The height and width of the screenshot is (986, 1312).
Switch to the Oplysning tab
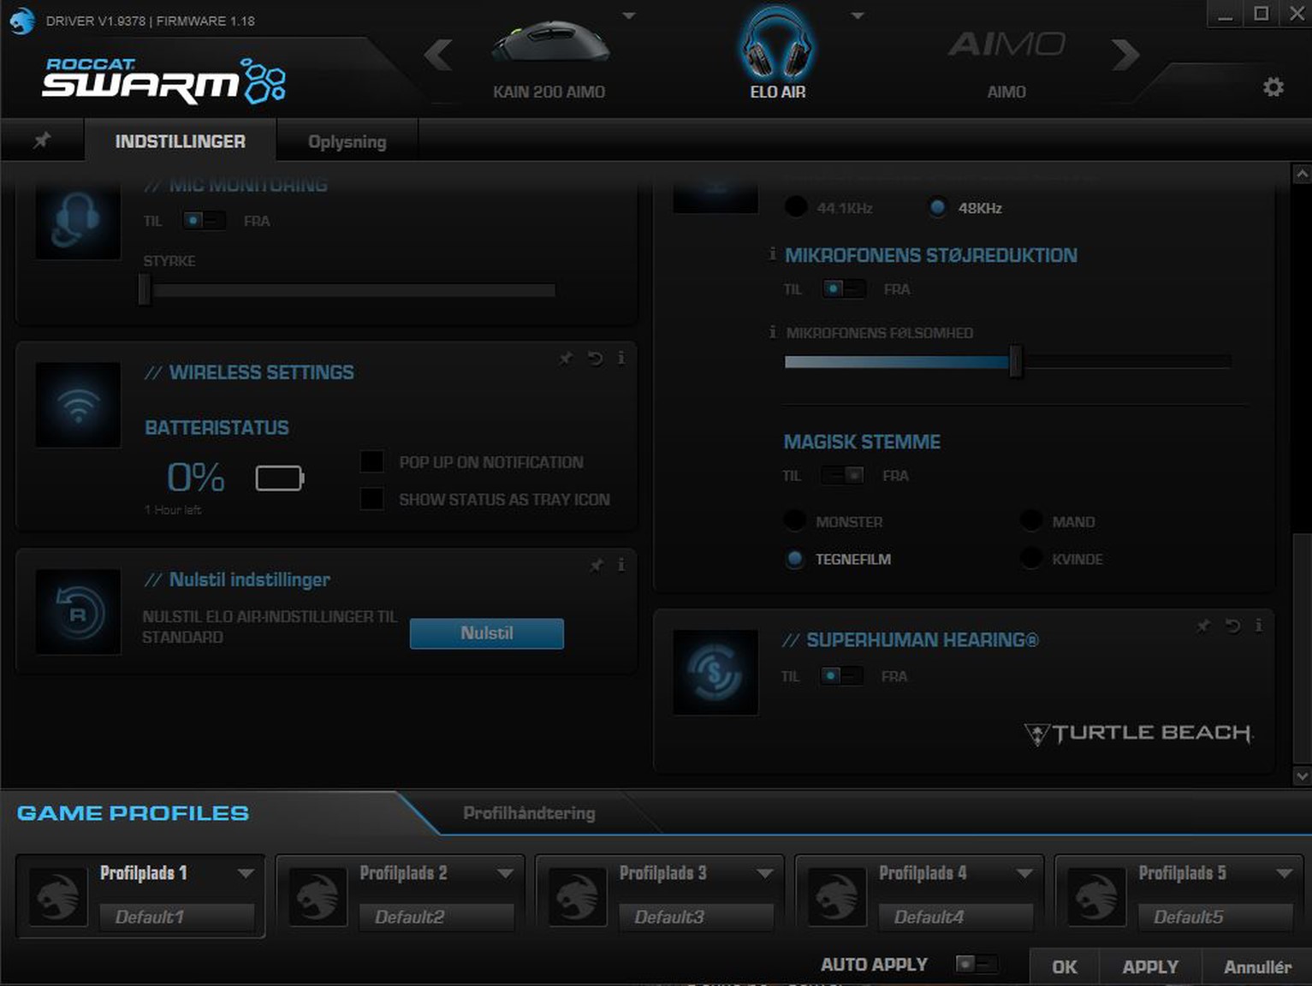[x=347, y=141]
